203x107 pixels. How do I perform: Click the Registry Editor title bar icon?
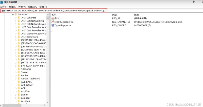[x=2, y=2]
